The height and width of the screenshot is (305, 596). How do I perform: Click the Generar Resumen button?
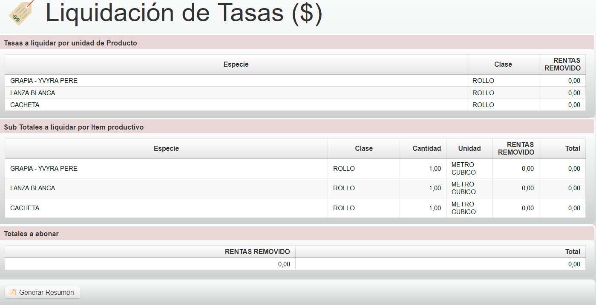[x=43, y=292]
